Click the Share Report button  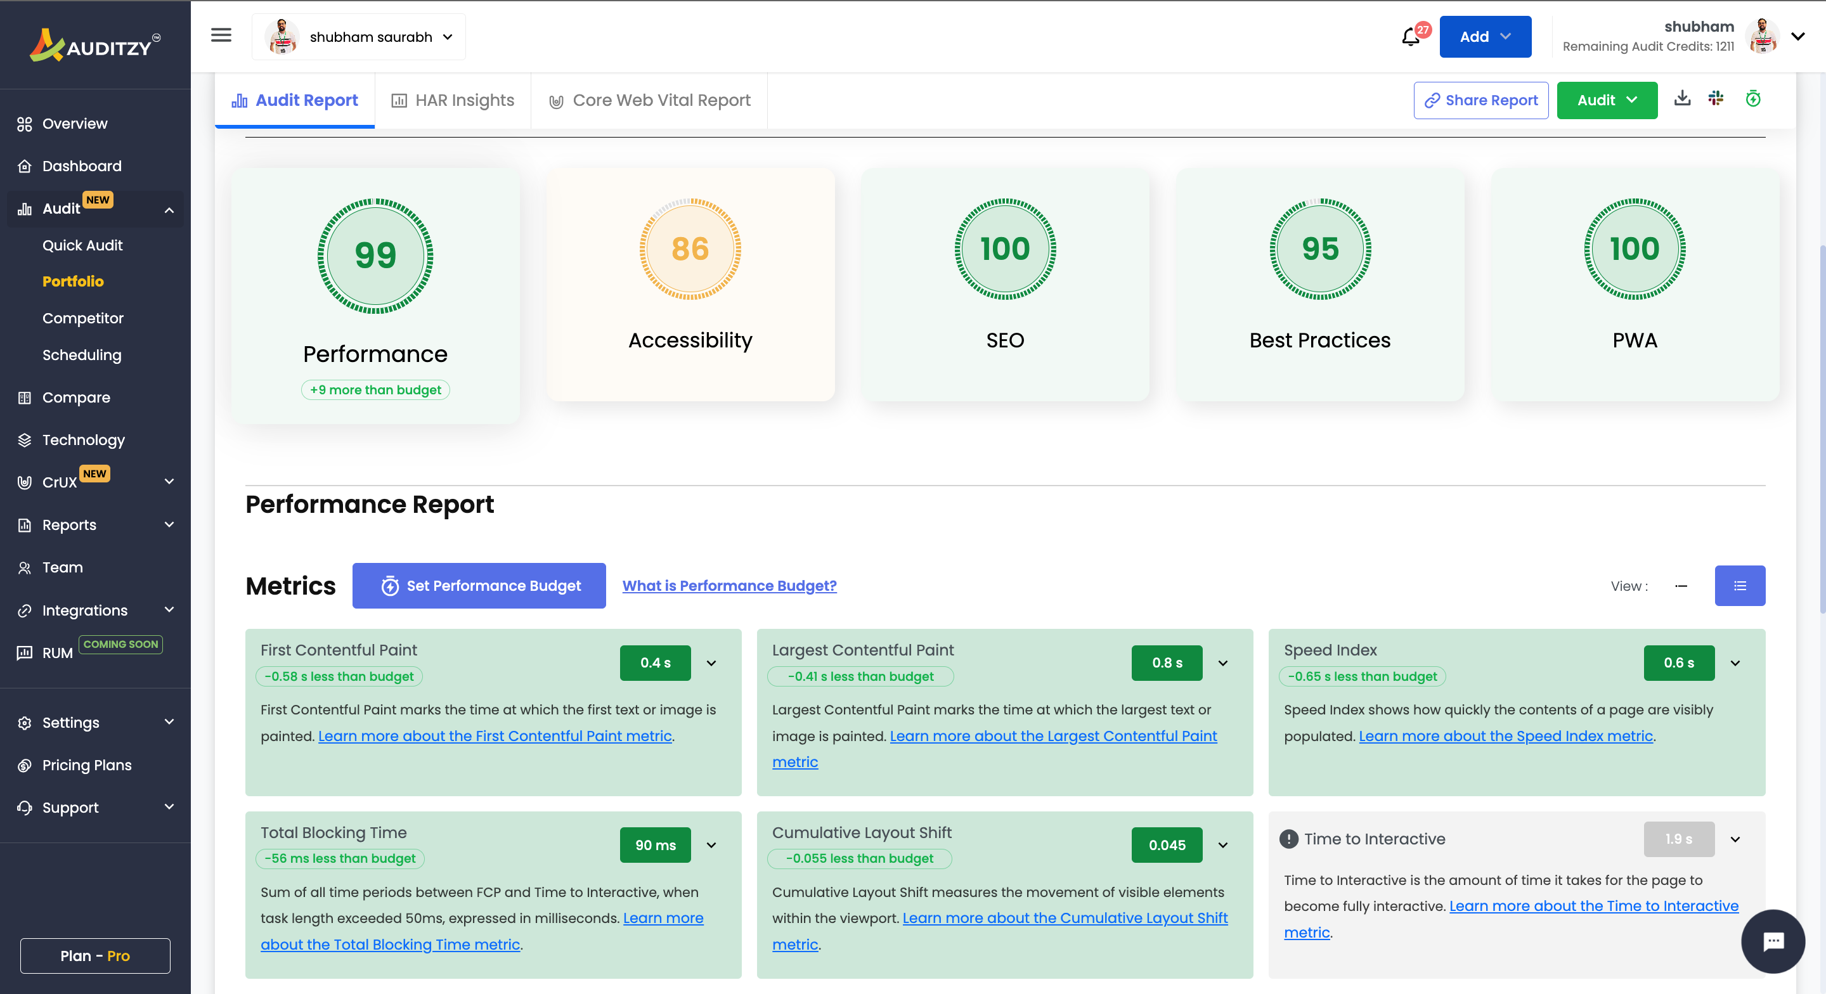1481,100
